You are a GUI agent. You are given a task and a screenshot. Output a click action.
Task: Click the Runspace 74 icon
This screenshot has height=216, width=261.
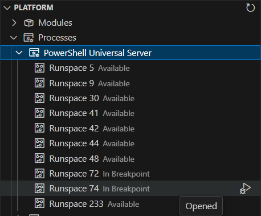pos(39,189)
